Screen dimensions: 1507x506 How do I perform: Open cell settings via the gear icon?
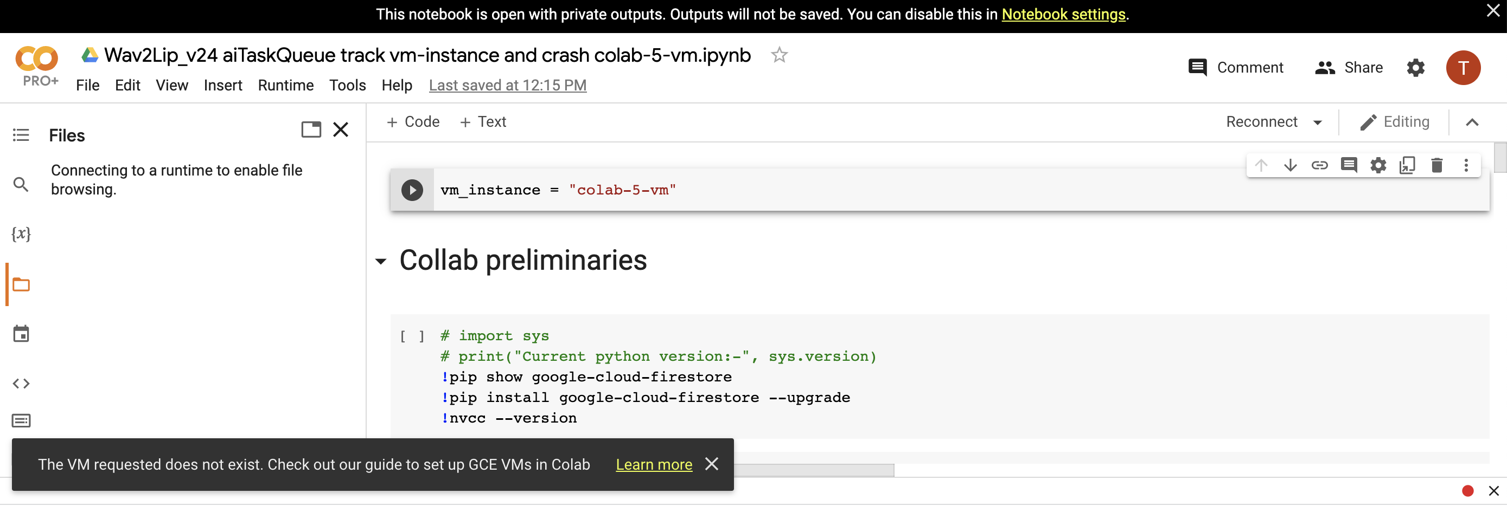[1378, 165]
